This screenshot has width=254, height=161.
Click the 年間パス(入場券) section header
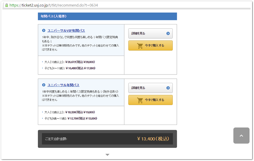107,16
